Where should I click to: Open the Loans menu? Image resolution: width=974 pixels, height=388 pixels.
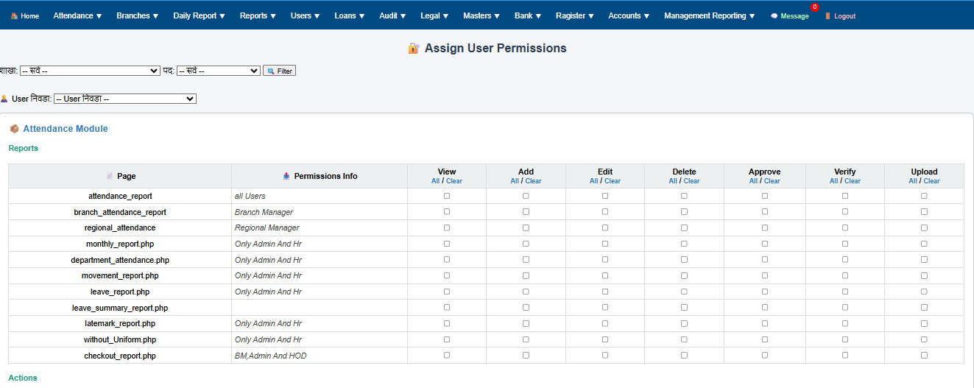click(349, 16)
